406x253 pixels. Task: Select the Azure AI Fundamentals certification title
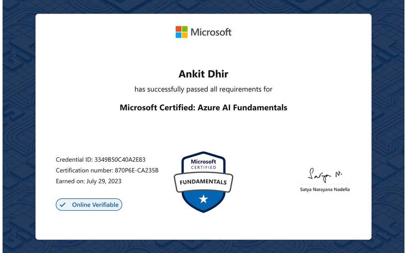(x=203, y=108)
